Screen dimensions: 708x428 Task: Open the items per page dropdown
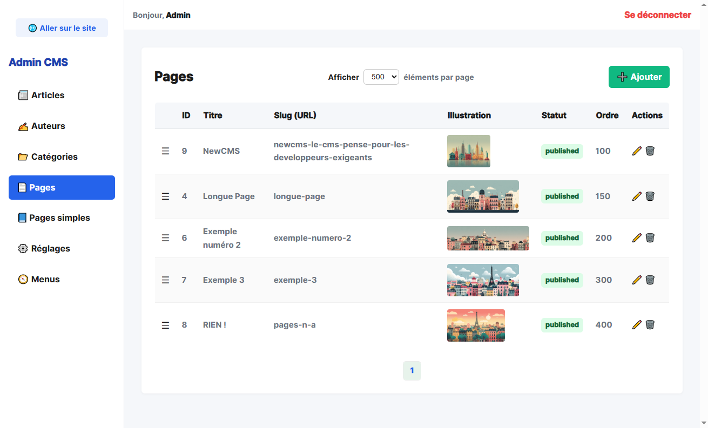(381, 77)
